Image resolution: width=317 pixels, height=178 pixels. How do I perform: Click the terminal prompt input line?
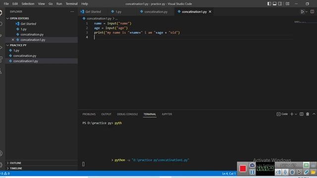point(102,123)
